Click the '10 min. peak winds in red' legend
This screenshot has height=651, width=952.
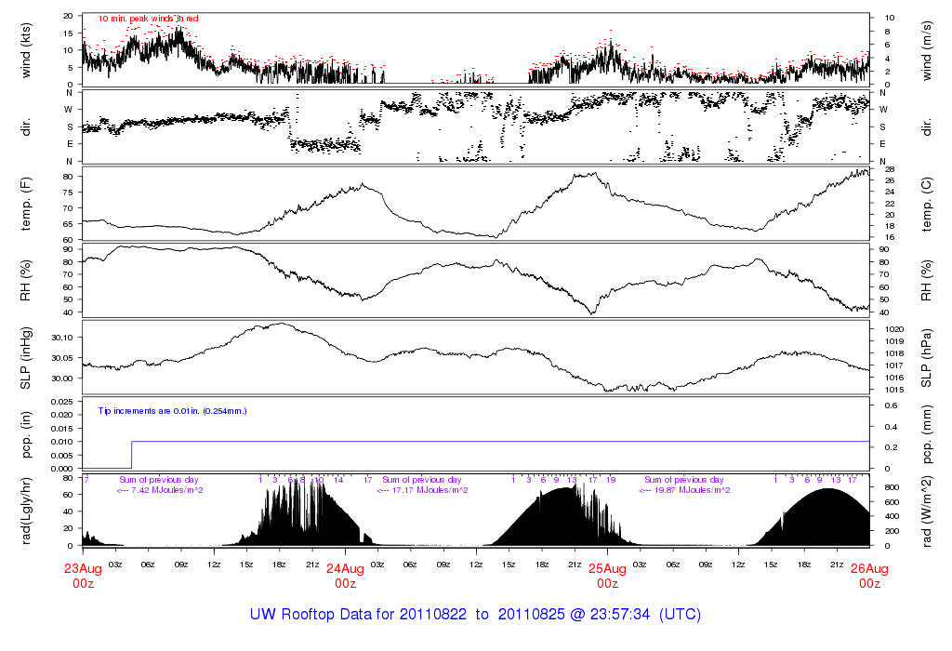(x=148, y=19)
